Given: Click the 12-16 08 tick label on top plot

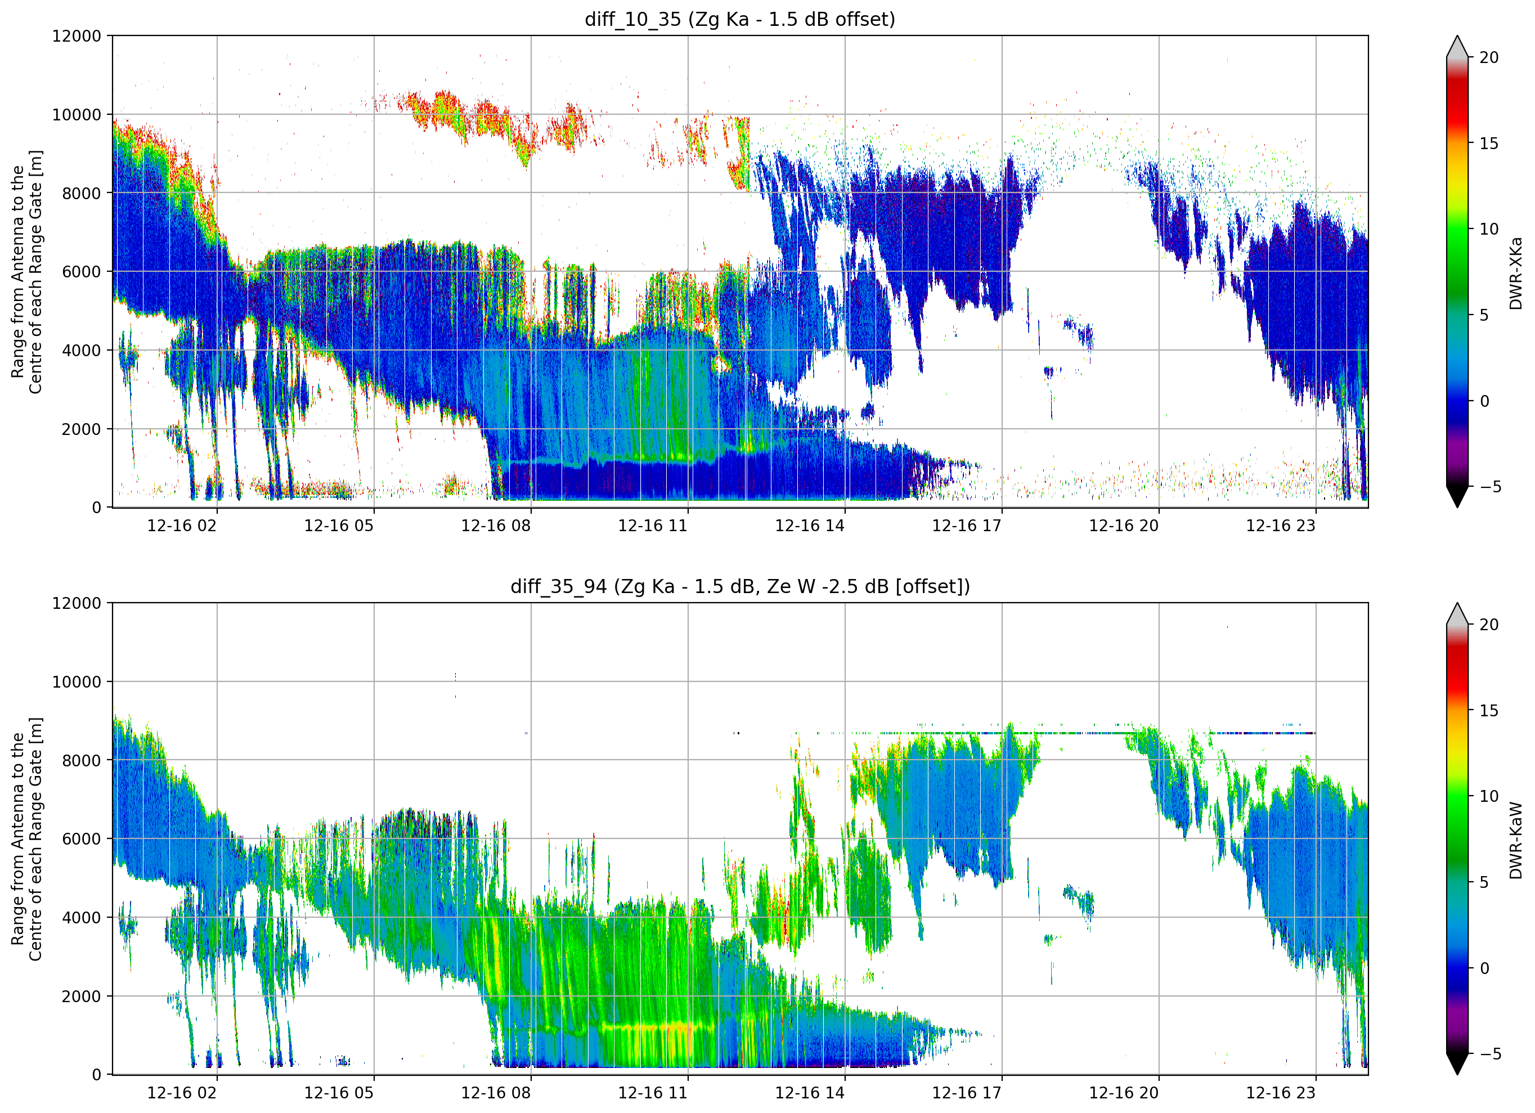Looking at the screenshot, I should point(495,526).
